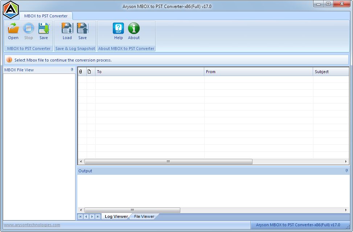Select the MBOX to PST Converter ribbon tab
Screen dimensions: 353x232
click(x=46, y=16)
